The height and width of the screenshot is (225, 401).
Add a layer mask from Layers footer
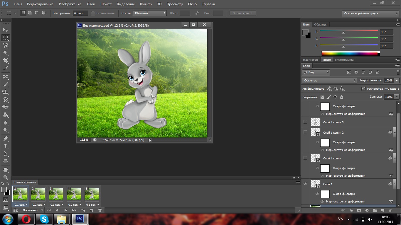pos(359,210)
